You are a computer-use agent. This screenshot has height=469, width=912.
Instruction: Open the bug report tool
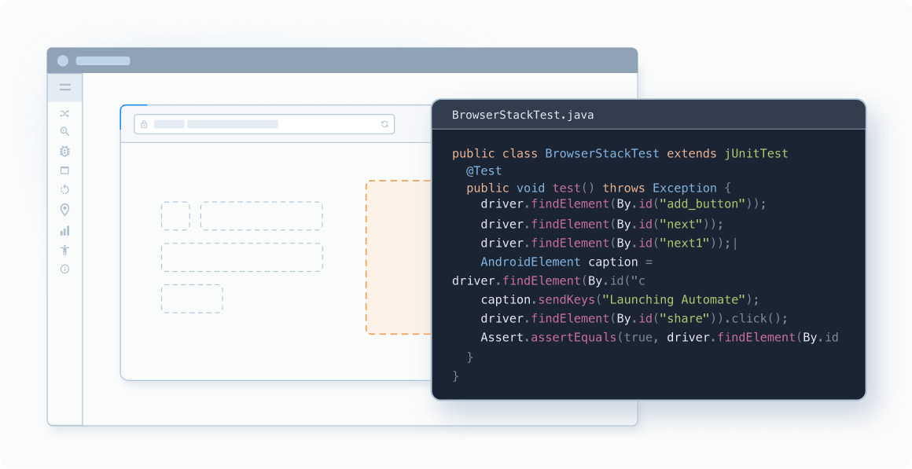(65, 151)
